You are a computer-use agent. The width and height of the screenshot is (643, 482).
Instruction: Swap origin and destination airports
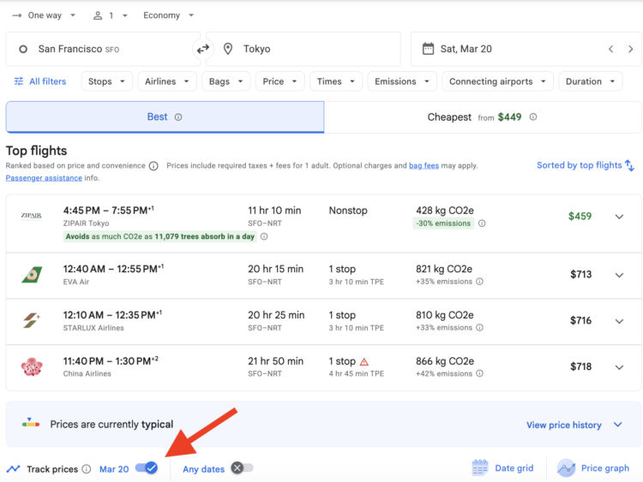(x=203, y=49)
